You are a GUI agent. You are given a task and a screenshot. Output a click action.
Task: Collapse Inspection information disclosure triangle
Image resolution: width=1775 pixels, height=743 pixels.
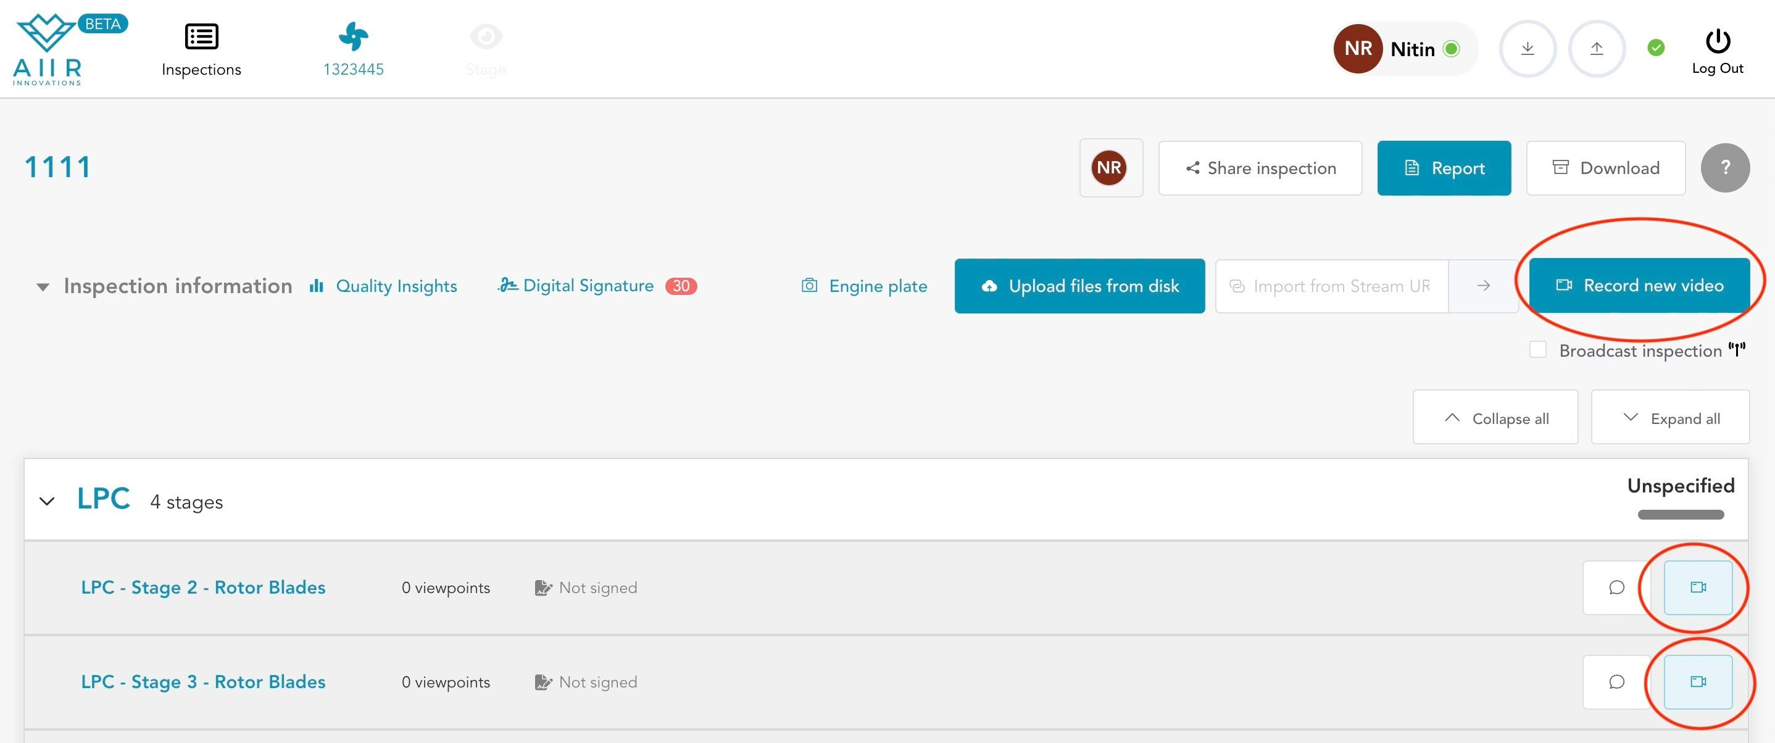pyautogui.click(x=43, y=287)
